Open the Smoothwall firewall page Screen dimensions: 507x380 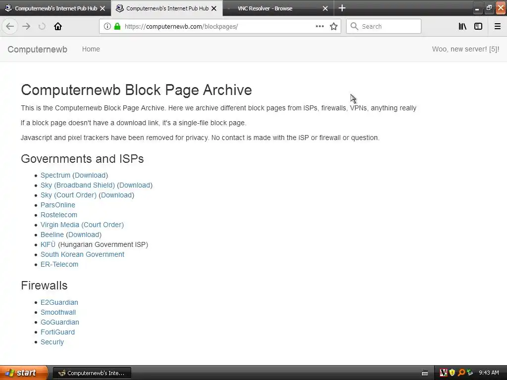point(58,313)
